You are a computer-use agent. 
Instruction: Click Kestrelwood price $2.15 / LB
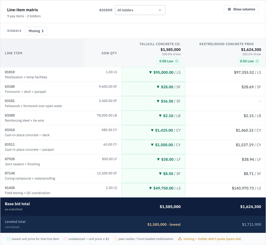[x=252, y=116]
